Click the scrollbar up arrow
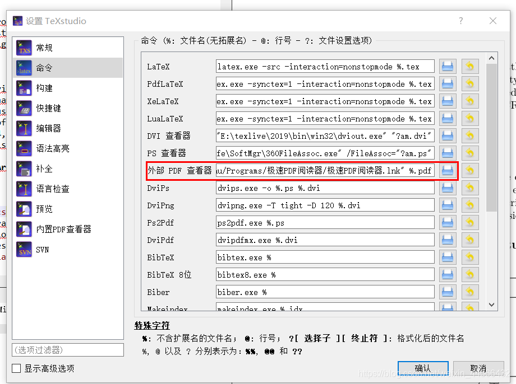Screen dimensions: 516x384 tap(491, 57)
